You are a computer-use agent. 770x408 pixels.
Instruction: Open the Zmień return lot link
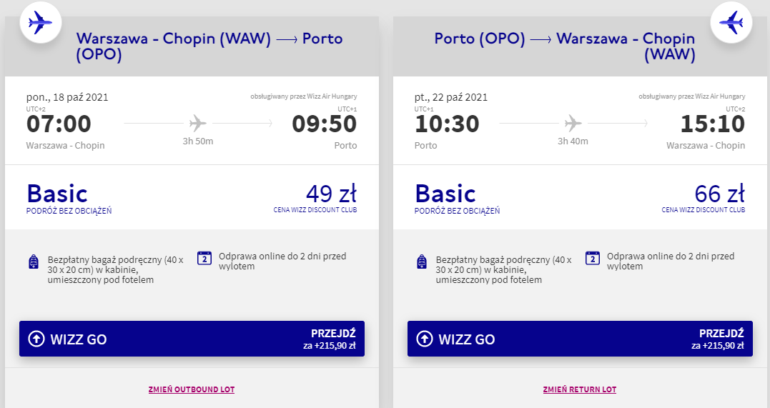pyautogui.click(x=579, y=389)
